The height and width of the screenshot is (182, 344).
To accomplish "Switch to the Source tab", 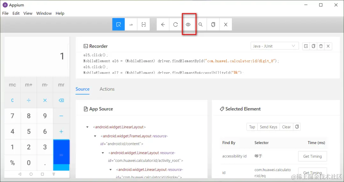I will coord(82,89).
